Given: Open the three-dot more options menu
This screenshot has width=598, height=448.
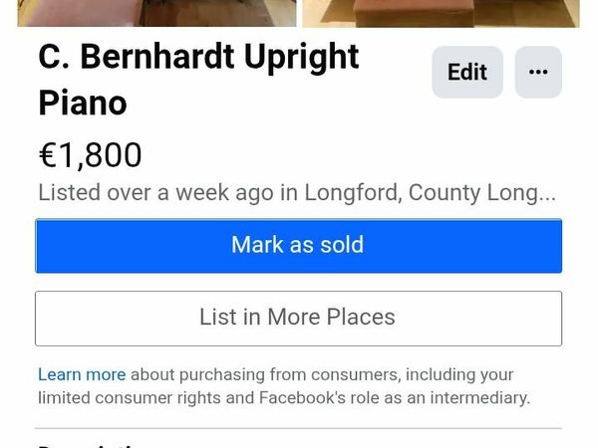Looking at the screenshot, I should coord(538,72).
